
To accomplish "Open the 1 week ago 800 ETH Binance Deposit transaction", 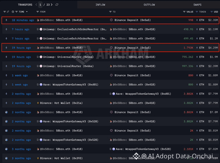I will [20, 75].
